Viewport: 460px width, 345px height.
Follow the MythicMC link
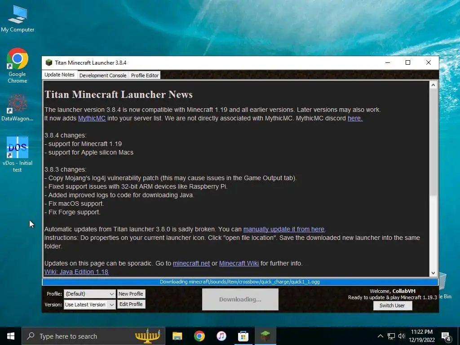[92, 118]
